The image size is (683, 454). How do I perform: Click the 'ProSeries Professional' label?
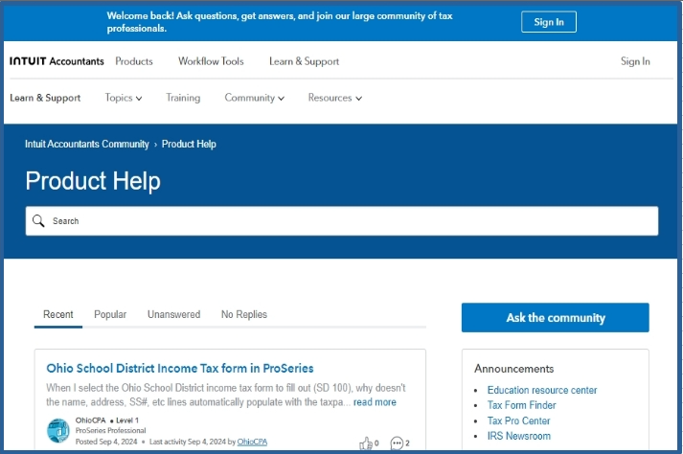pyautogui.click(x=110, y=430)
